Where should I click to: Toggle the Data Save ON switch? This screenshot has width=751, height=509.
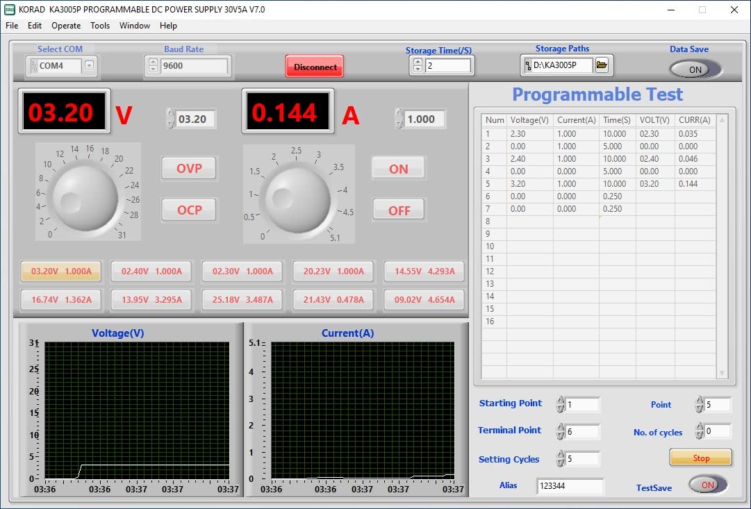tap(695, 69)
